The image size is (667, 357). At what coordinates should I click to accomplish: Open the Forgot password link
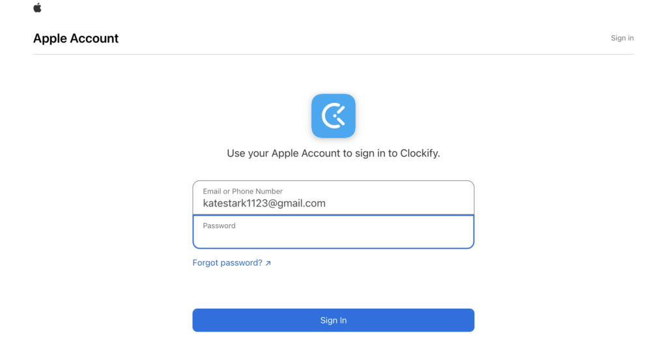231,263
